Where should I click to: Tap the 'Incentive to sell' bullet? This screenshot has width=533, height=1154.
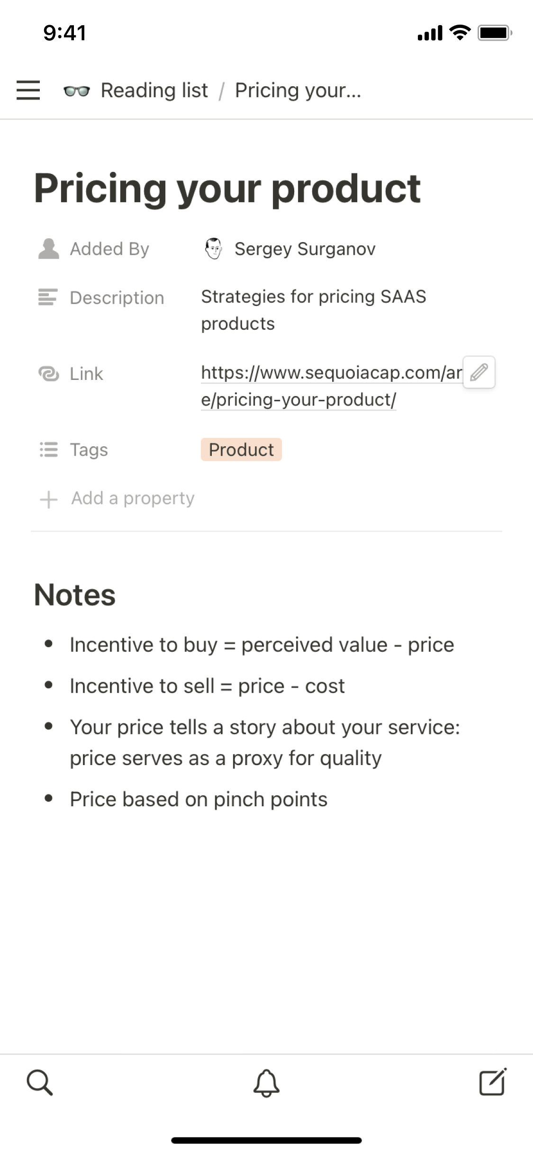pos(207,686)
